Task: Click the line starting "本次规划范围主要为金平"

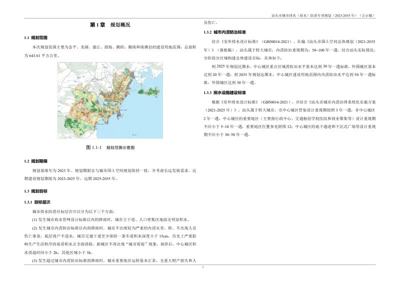Action: point(114,47)
